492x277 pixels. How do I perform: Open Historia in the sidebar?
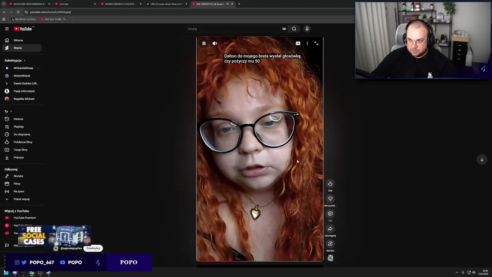click(22, 119)
